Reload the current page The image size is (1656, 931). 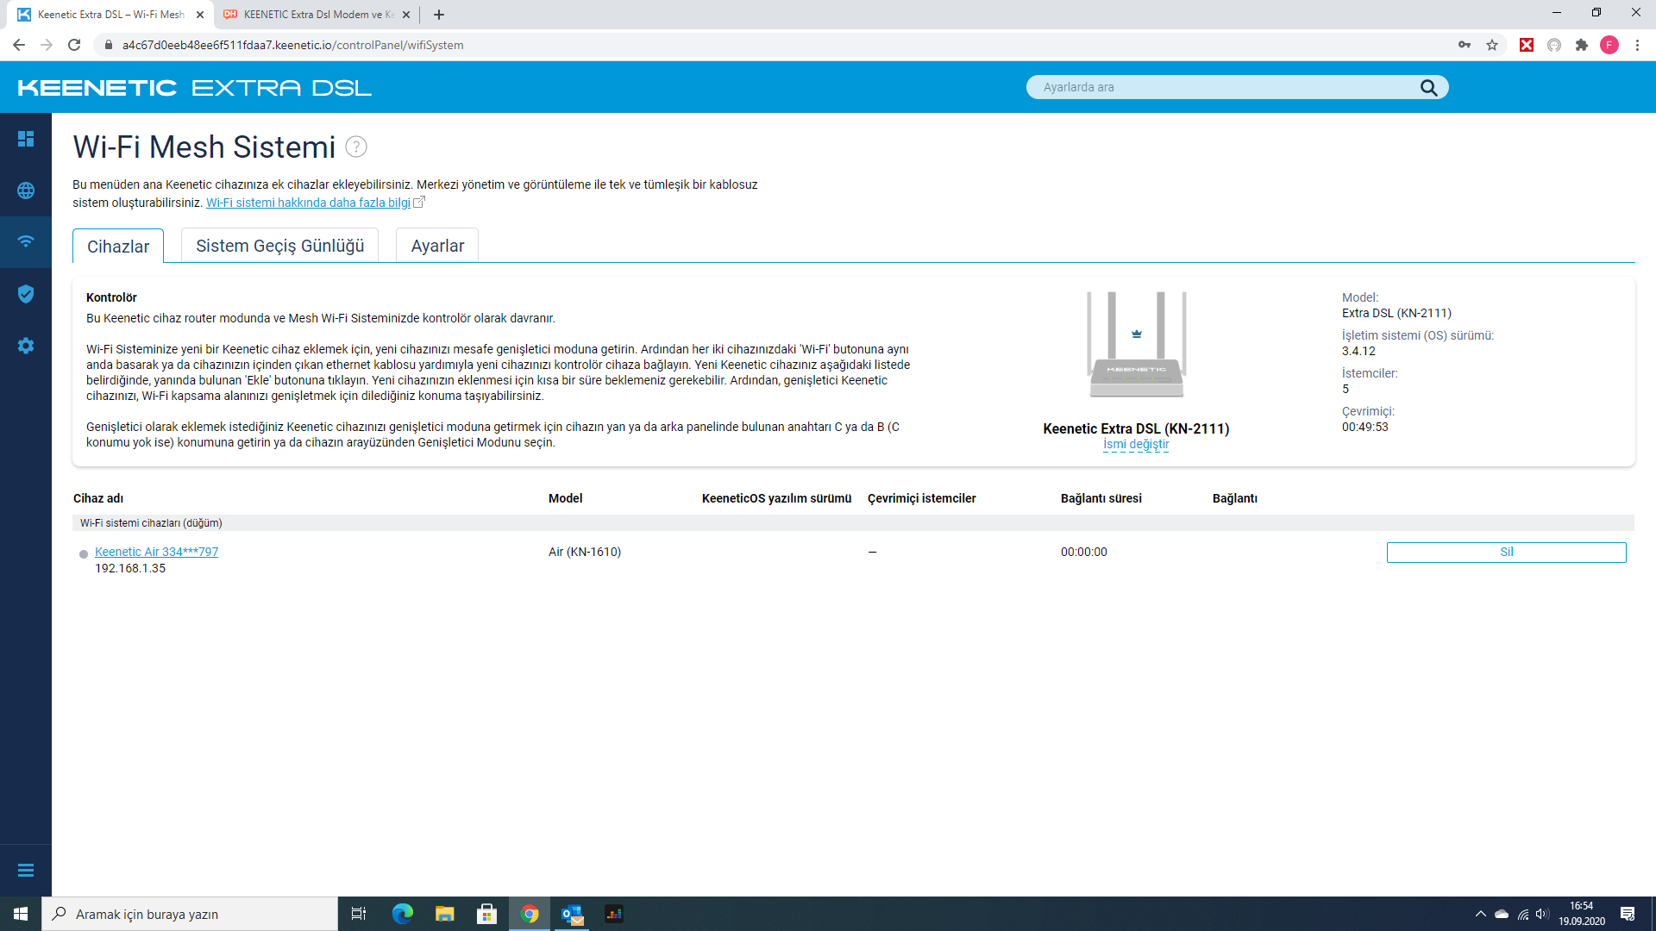pyautogui.click(x=74, y=45)
